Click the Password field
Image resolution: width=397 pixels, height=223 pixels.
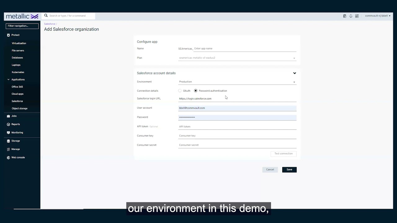[x=237, y=117]
